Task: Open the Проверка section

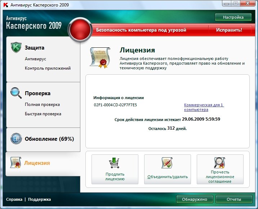Action: coord(38,93)
